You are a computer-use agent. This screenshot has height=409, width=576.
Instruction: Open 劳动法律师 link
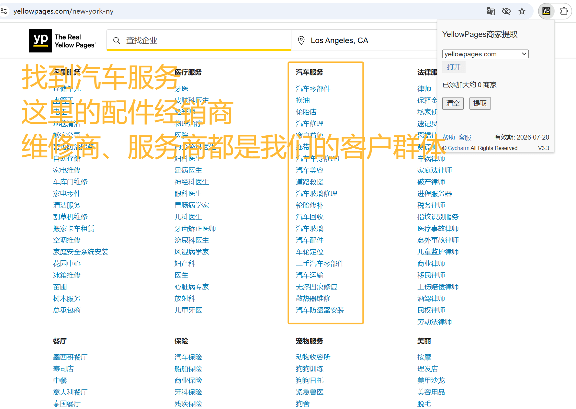[x=435, y=322]
